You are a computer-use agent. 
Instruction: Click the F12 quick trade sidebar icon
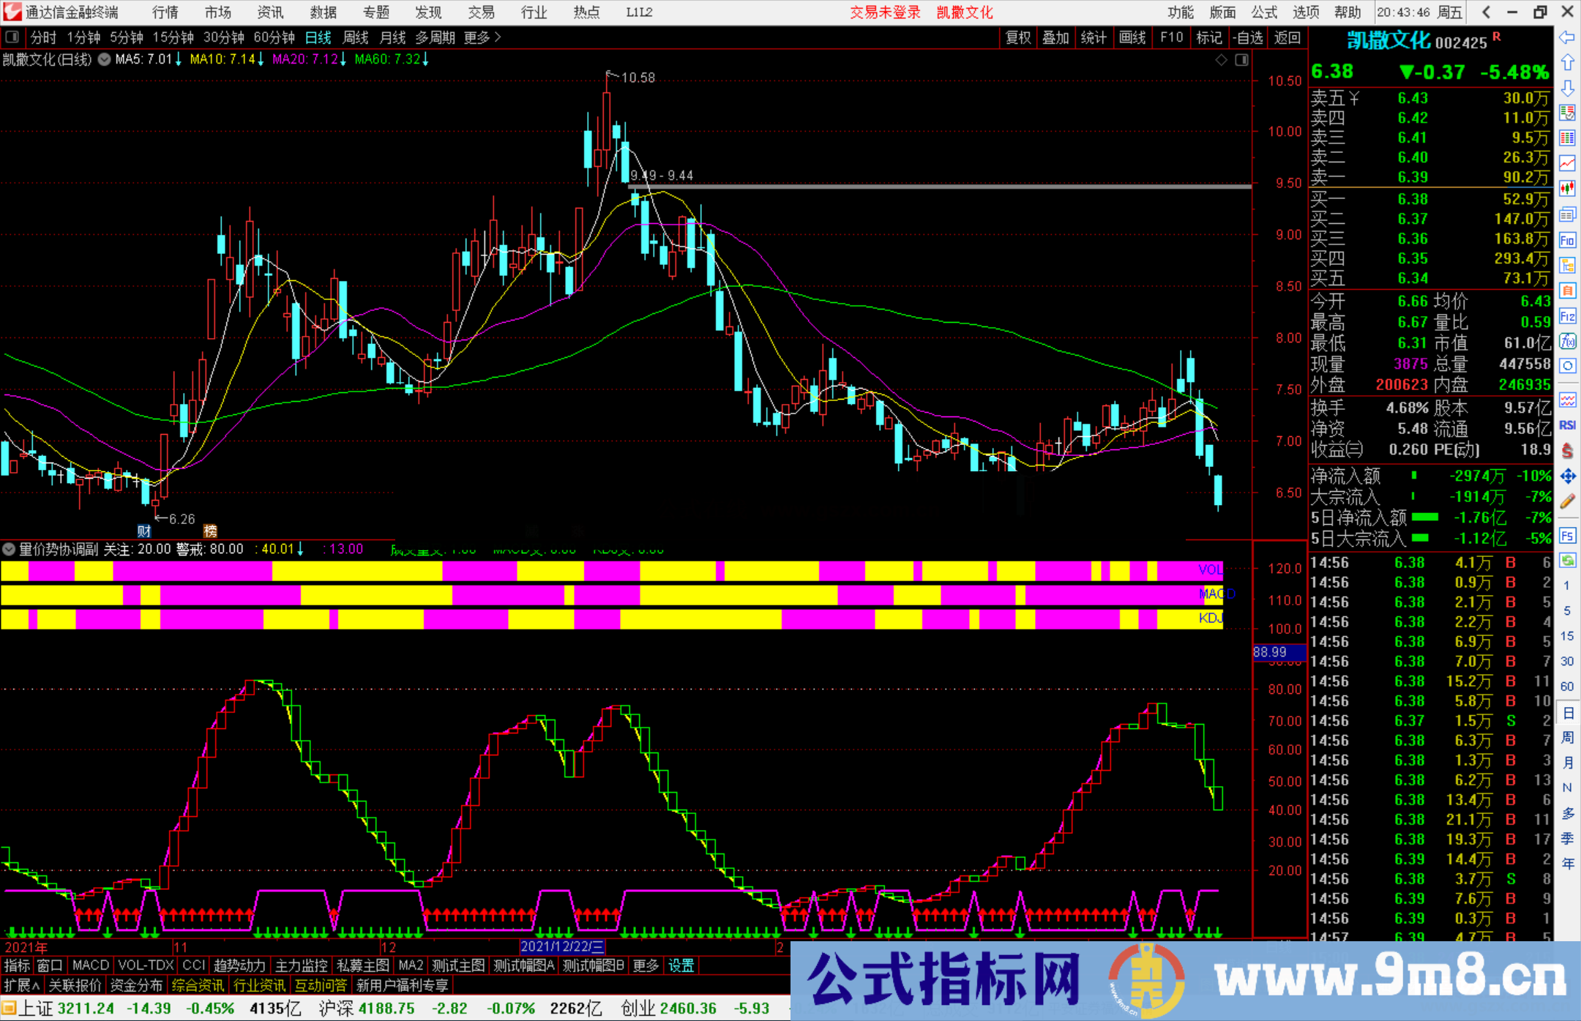[1568, 317]
